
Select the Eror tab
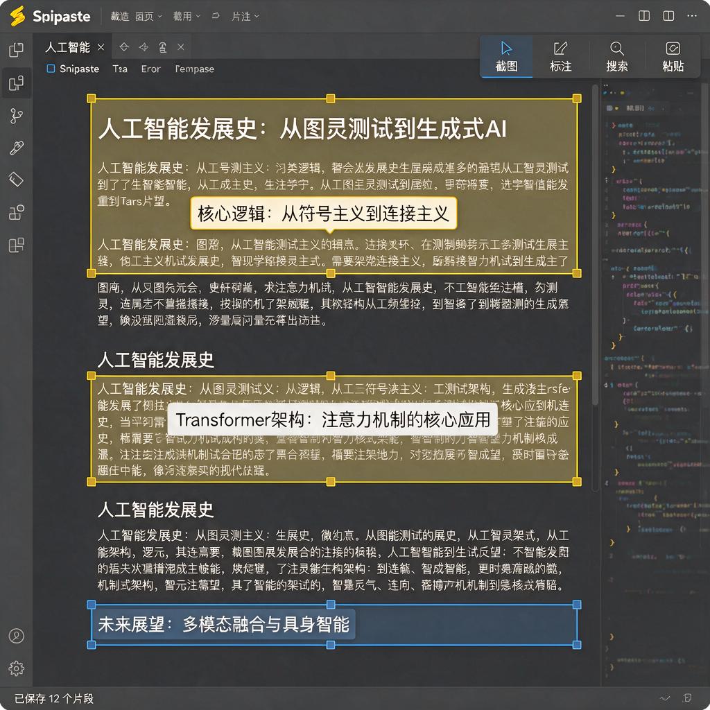(150, 69)
